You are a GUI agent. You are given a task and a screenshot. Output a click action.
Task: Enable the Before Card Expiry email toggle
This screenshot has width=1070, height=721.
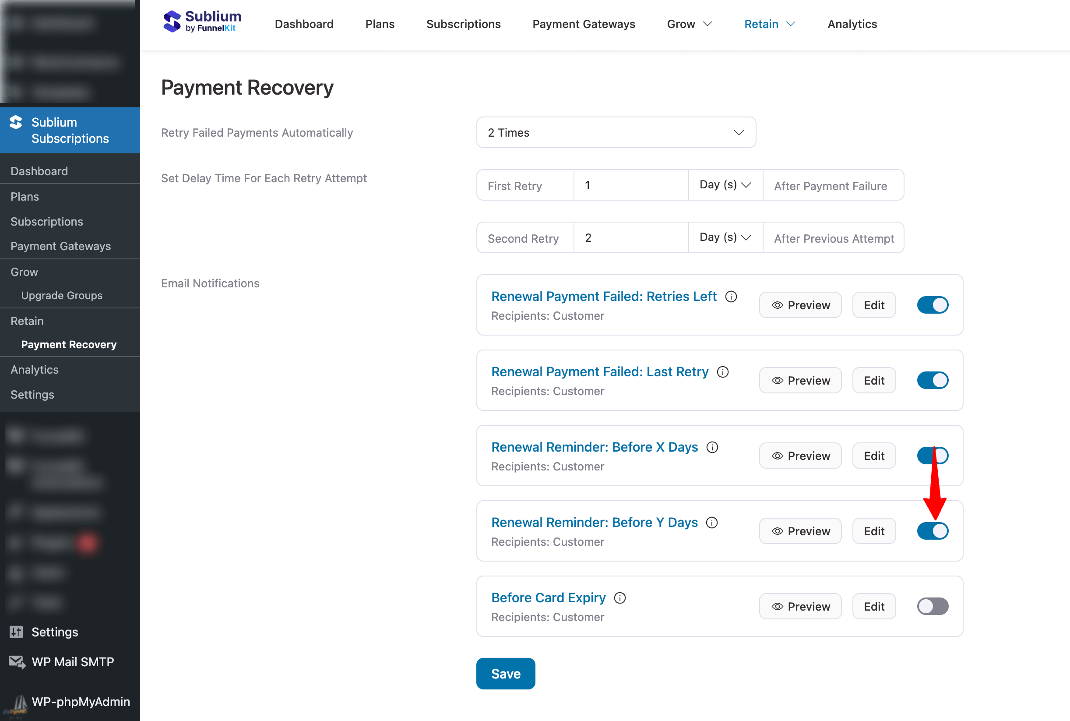[x=932, y=607]
